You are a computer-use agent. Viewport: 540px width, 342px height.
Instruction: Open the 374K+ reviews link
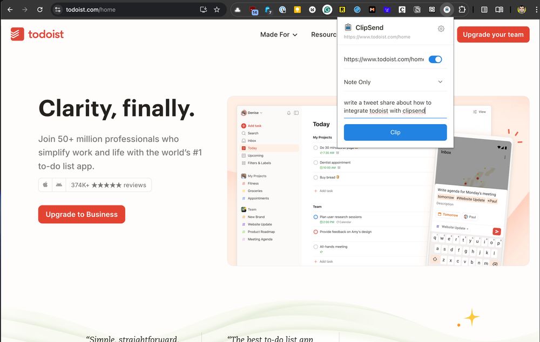tap(109, 185)
